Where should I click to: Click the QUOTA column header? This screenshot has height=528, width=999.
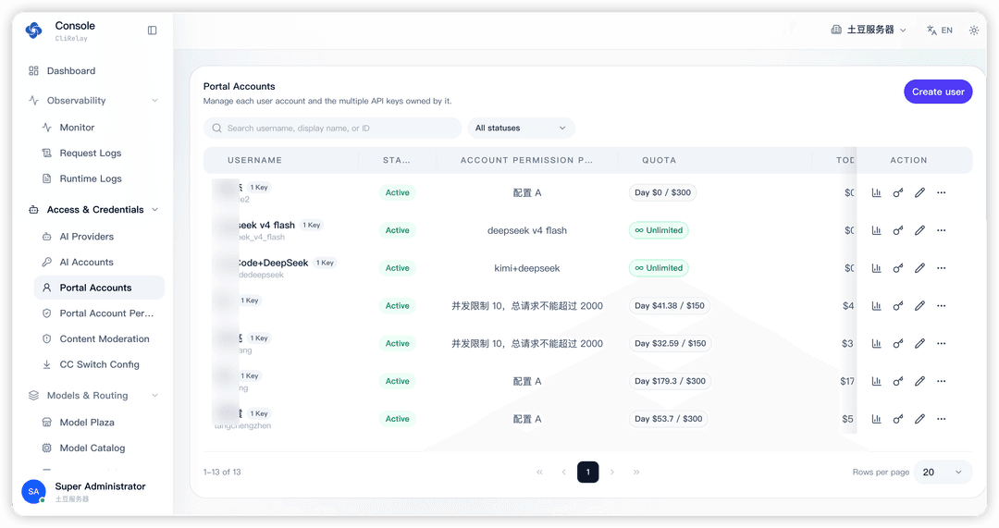point(659,160)
